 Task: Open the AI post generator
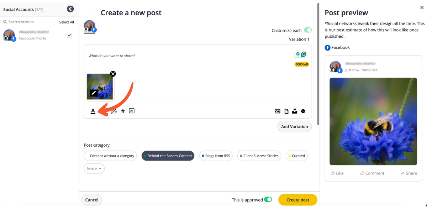tap(132, 111)
